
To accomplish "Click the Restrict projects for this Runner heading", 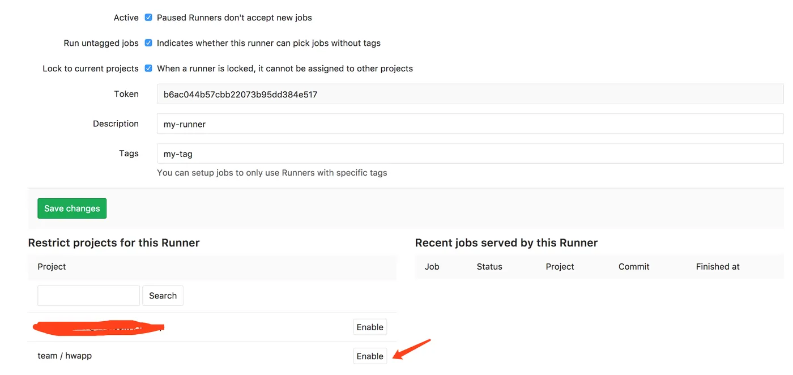I will [x=114, y=243].
